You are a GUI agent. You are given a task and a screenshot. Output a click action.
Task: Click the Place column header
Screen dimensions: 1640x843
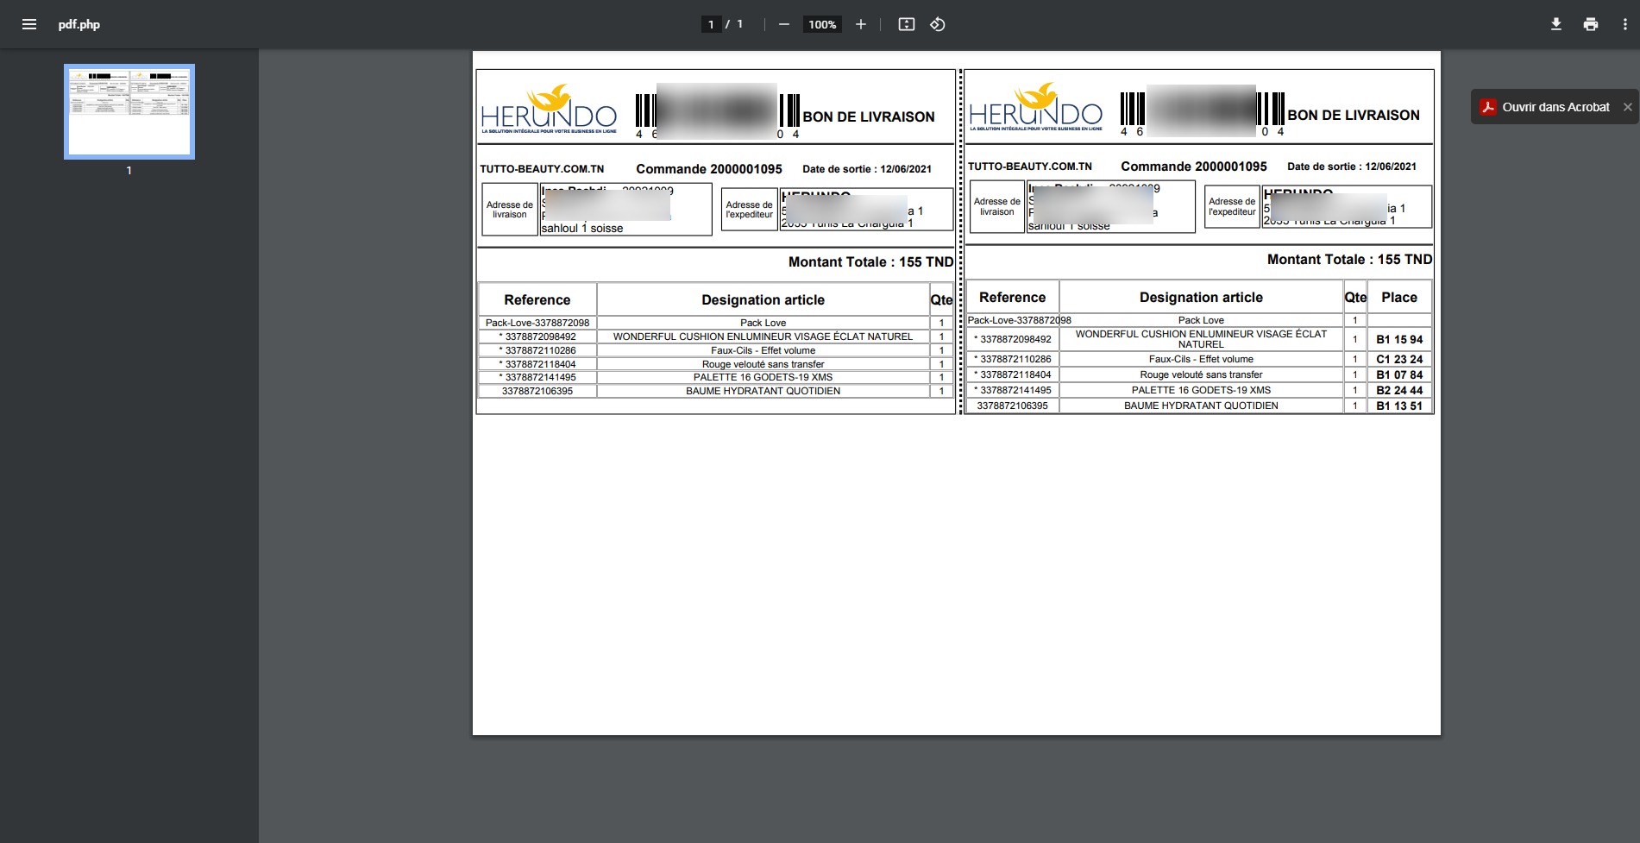click(1399, 297)
